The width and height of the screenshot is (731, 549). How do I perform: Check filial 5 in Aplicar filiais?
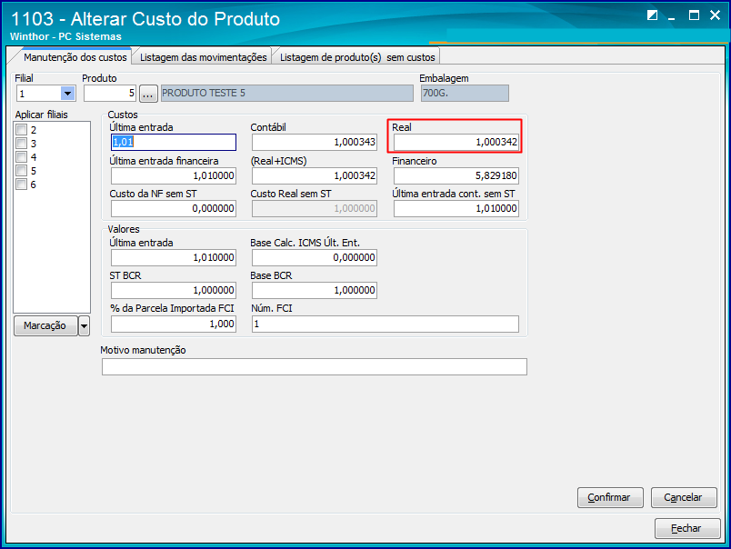pyautogui.click(x=22, y=170)
